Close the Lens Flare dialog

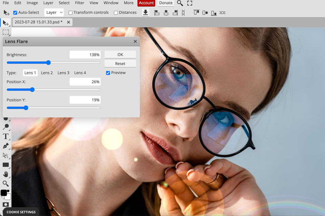pos(135,41)
